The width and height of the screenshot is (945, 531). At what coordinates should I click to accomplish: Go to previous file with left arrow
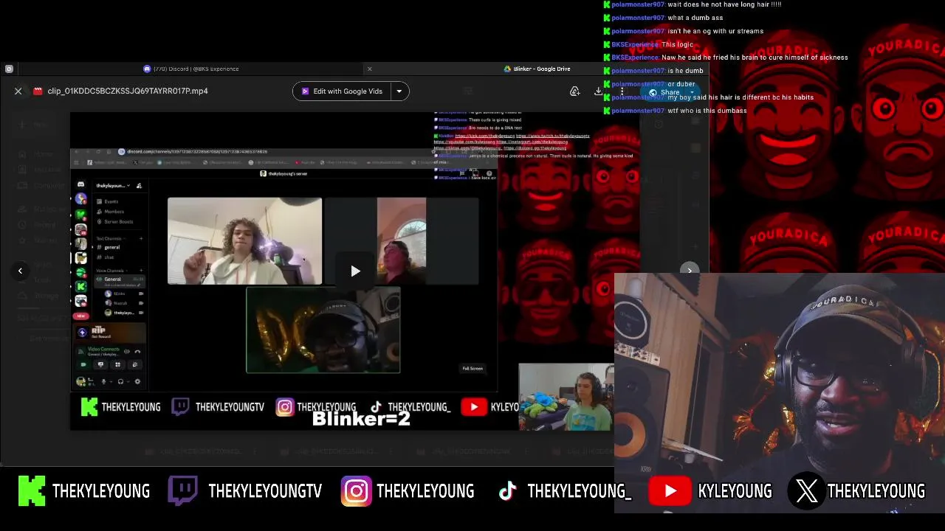[x=20, y=271]
